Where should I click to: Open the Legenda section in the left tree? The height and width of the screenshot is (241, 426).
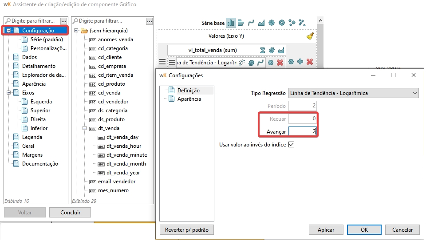tap(32, 137)
